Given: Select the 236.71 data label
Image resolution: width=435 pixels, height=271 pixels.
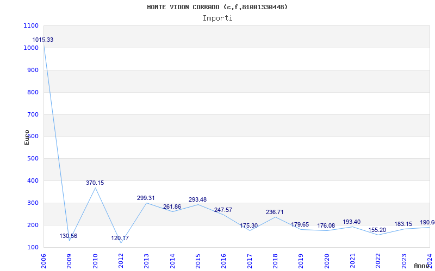Looking at the screenshot, I should click(x=275, y=212).
